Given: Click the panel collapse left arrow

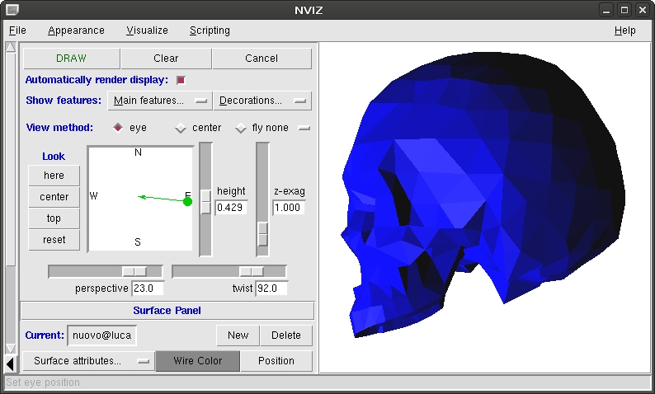Looking at the screenshot, I should (x=10, y=364).
